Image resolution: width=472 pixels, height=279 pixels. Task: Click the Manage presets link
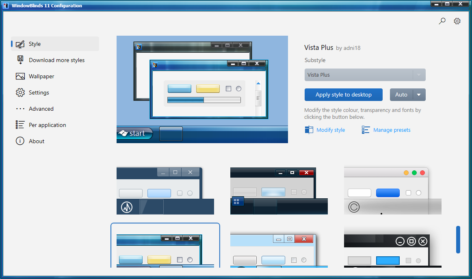392,130
